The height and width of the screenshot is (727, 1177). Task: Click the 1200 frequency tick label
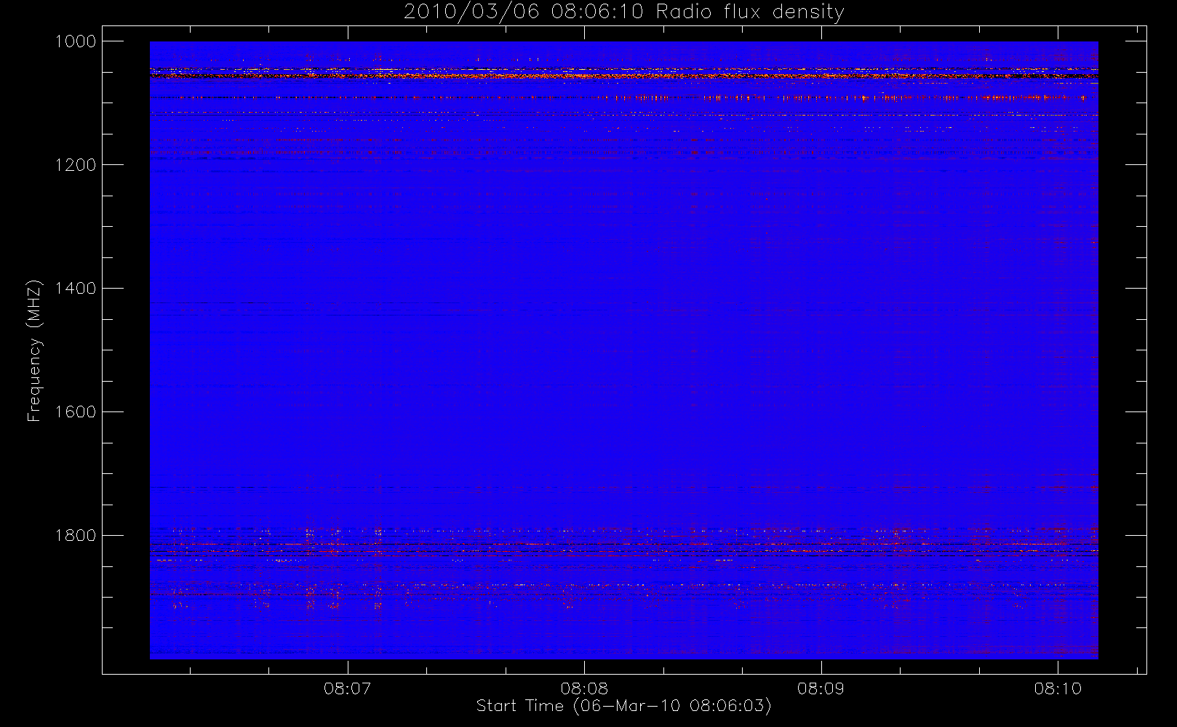pos(76,165)
